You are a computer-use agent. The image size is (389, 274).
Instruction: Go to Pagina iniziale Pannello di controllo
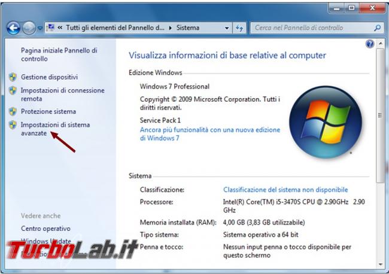pyautogui.click(x=59, y=54)
